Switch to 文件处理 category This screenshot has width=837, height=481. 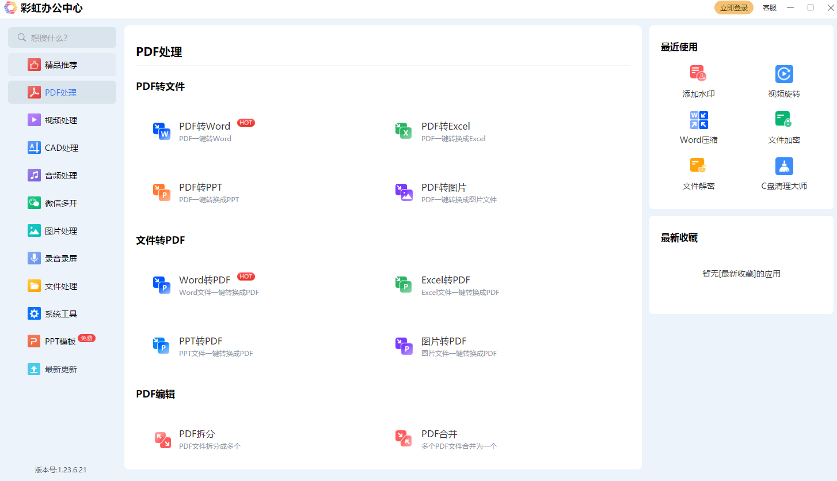[62, 286]
